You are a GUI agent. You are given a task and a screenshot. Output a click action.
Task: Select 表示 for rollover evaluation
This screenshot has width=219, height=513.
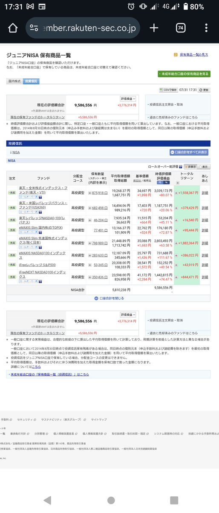pos(204,167)
